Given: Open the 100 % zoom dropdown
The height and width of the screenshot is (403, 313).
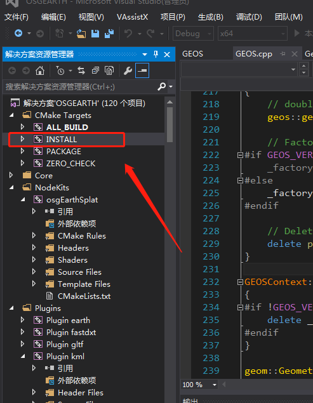Looking at the screenshot, I should (x=215, y=385).
